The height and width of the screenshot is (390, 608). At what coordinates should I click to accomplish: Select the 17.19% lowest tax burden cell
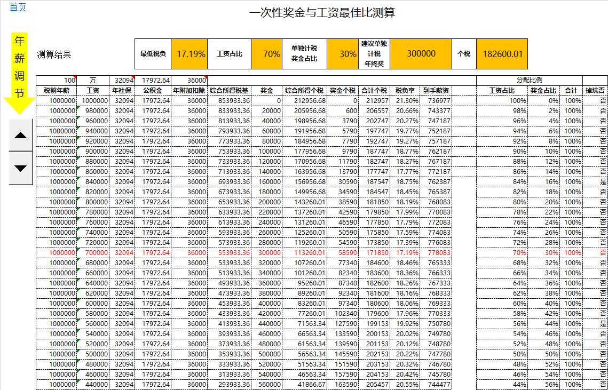click(189, 54)
